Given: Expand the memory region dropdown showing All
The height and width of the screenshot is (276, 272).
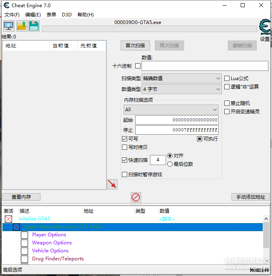Looking at the screenshot, I should click(x=171, y=109).
